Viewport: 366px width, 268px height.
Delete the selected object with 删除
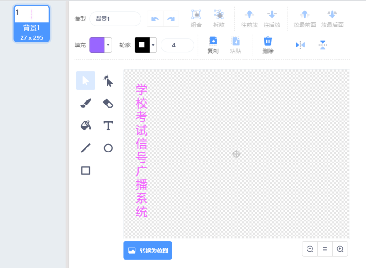[x=268, y=45]
